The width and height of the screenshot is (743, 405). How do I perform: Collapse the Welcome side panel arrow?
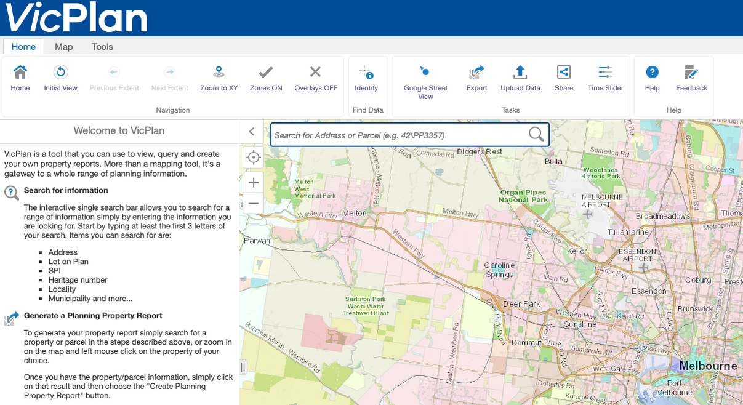tap(252, 132)
